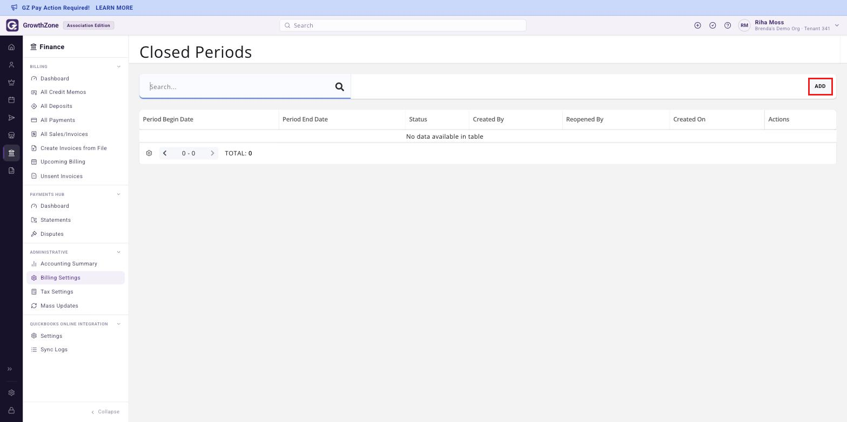The width and height of the screenshot is (847, 422).
Task: Open the calendar icon in left rail
Action: [11, 100]
